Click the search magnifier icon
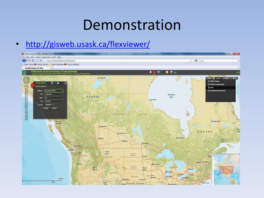This screenshot has width=264, height=198. click(238, 61)
